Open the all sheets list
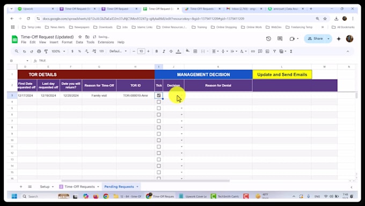 click(30, 187)
